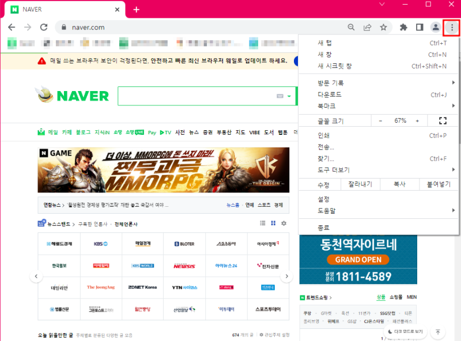The width and height of the screenshot is (461, 341).
Task: Increase zoom with plus button
Action: [417, 121]
